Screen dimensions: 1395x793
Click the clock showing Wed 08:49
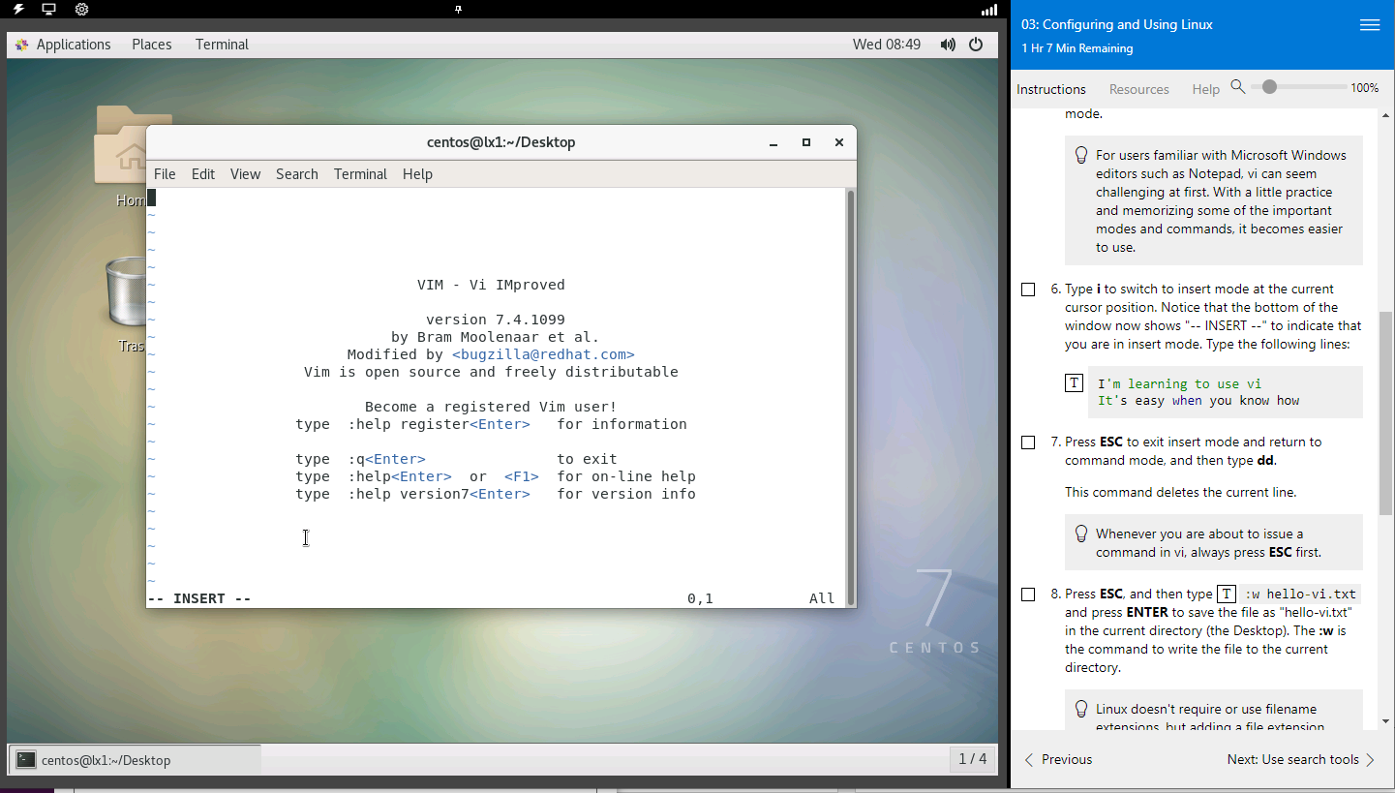coord(887,45)
